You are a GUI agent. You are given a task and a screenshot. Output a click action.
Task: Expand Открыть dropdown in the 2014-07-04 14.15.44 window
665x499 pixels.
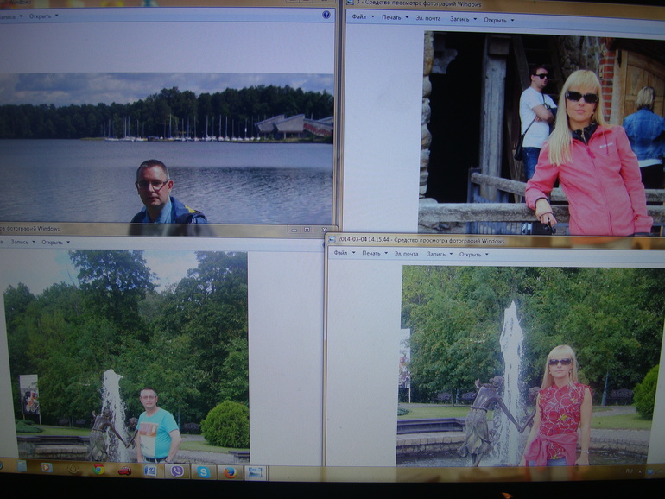(x=472, y=255)
